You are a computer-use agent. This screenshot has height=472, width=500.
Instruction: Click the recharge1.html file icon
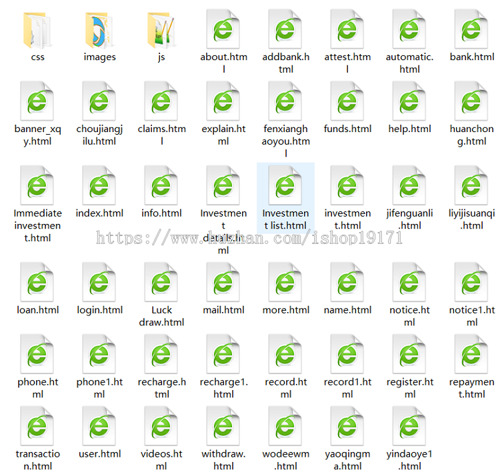coord(223,354)
